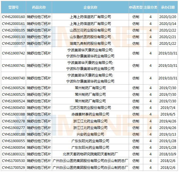Click date 2019/3/13
The height and width of the screenshot is (172, 179).
pos(168,134)
